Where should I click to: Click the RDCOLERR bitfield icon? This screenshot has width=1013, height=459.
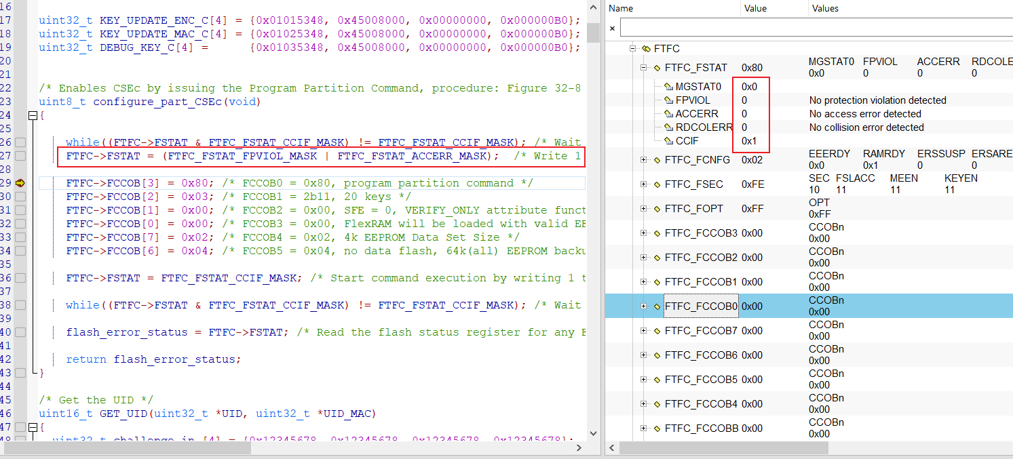point(668,127)
